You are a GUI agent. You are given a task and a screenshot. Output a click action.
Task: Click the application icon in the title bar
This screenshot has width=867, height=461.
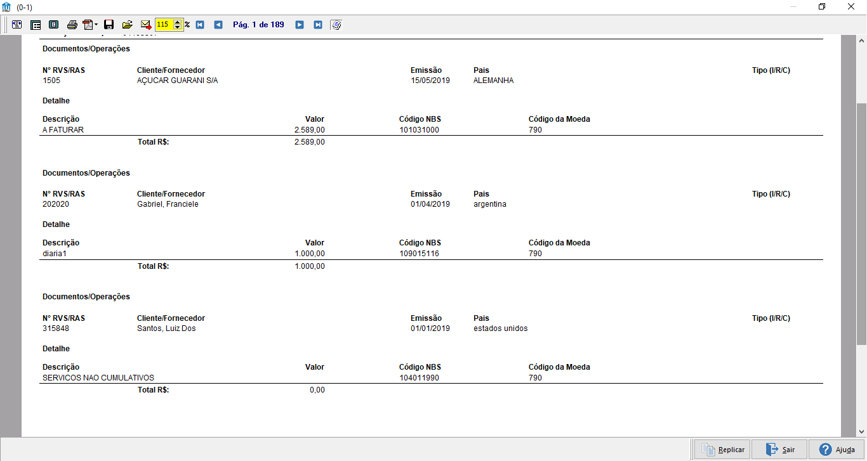pyautogui.click(x=7, y=6)
